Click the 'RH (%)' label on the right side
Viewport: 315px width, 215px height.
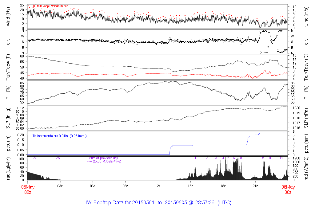click(x=306, y=92)
